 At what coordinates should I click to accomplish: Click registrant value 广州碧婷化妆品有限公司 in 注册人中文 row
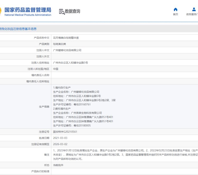click(67, 50)
